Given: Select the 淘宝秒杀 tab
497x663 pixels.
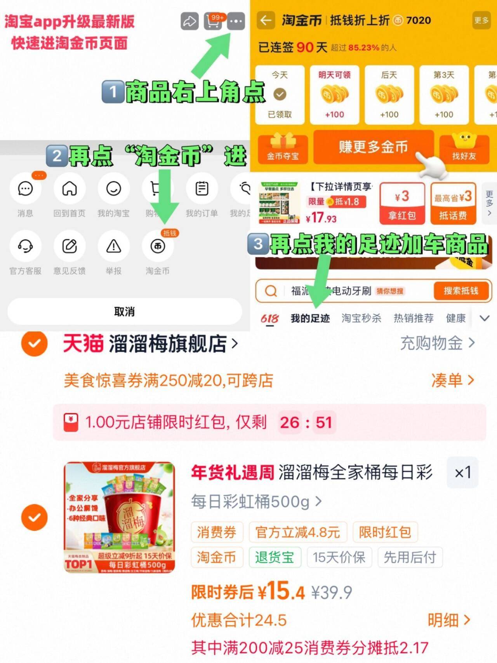Looking at the screenshot, I should 361,318.
